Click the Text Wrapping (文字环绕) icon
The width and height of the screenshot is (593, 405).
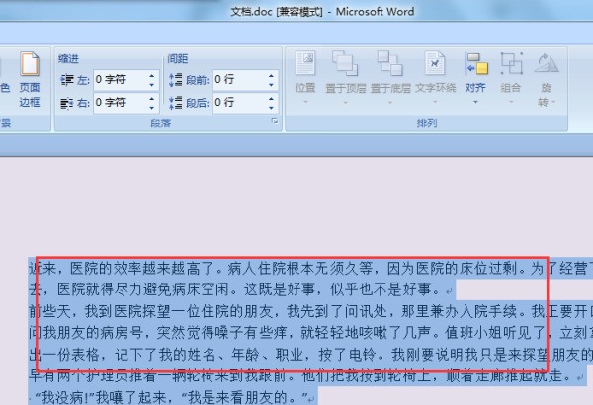point(435,63)
